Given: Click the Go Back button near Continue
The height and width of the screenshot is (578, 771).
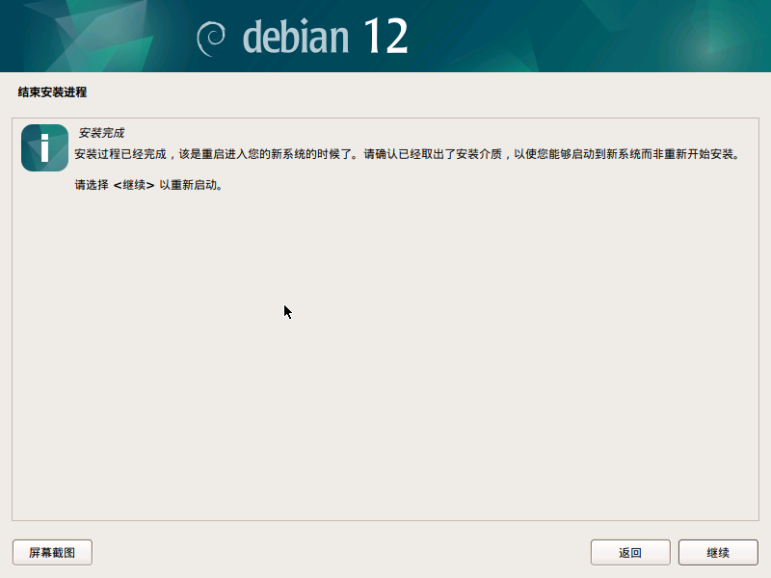Looking at the screenshot, I should [629, 552].
